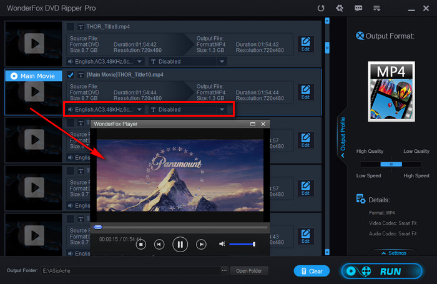Click the Edit icon on the fifth title row
This screenshot has width=437, height=284.
(305, 236)
